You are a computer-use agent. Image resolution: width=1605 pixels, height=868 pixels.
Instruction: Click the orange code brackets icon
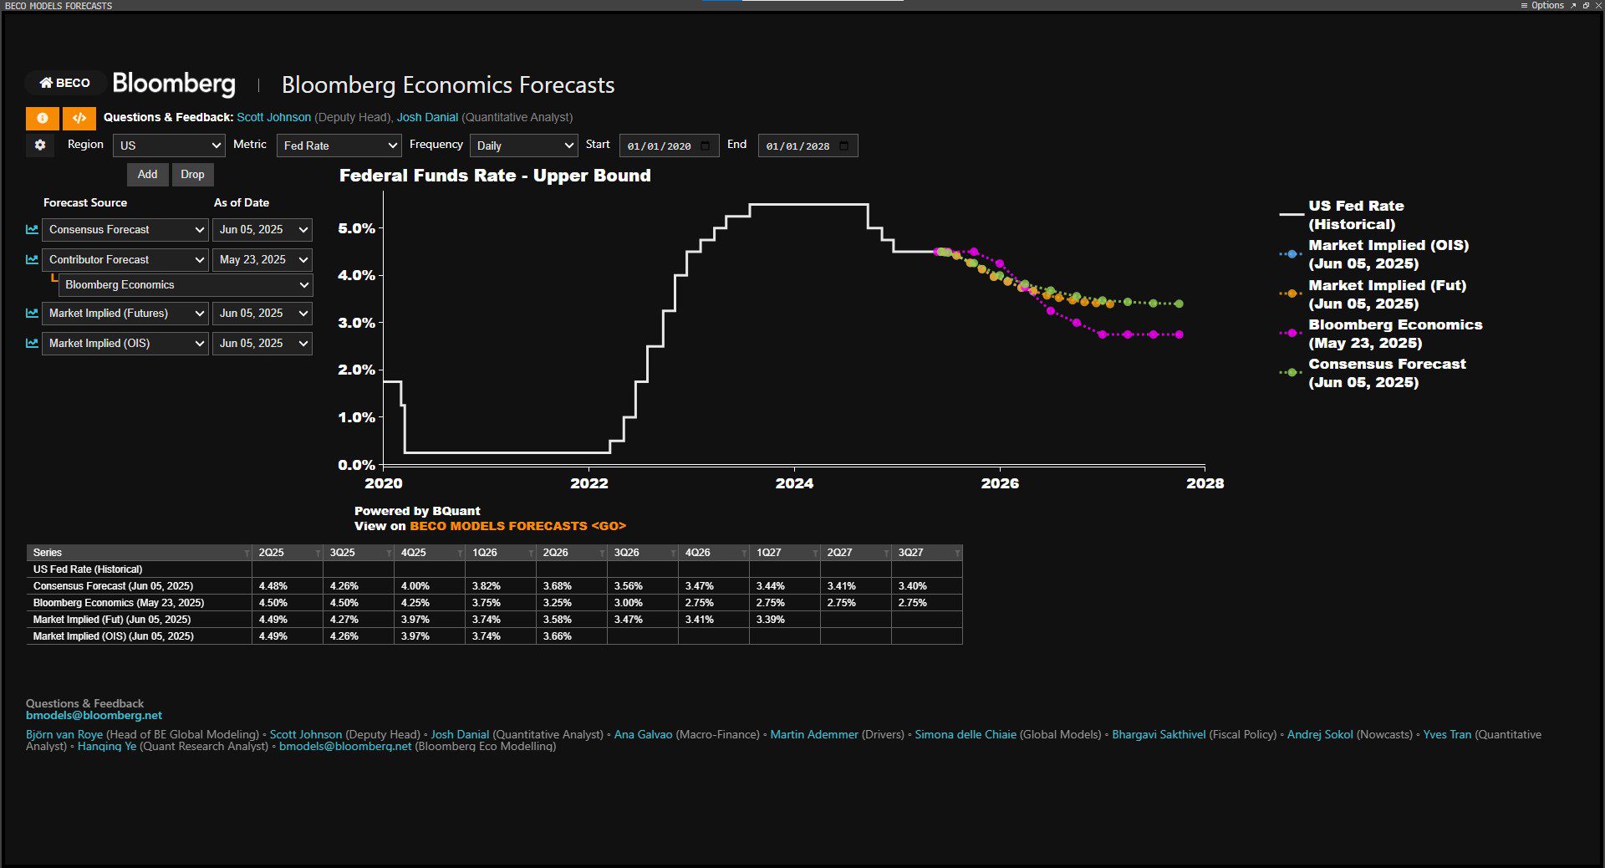[x=79, y=118]
